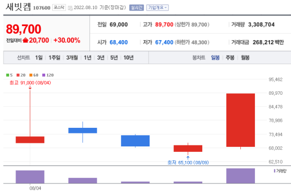
Task: Click the 95,462 price axis label
Action: click(275, 80)
